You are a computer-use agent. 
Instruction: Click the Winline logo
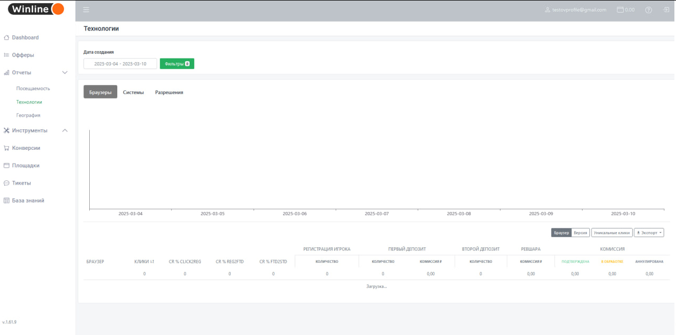pyautogui.click(x=36, y=9)
